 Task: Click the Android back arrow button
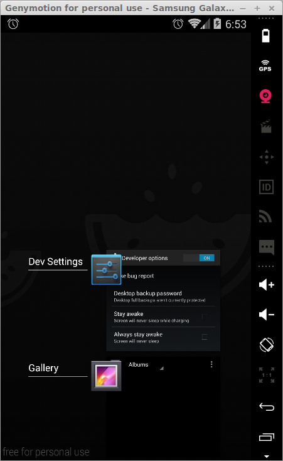pos(267,407)
